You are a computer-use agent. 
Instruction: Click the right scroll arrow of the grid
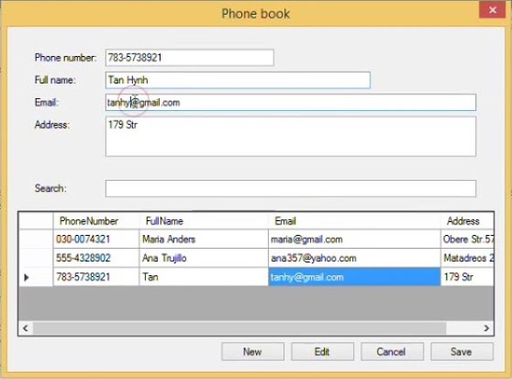[486, 328]
